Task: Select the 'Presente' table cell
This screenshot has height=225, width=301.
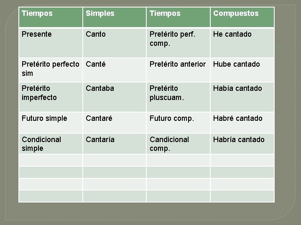Action: [x=51, y=42]
